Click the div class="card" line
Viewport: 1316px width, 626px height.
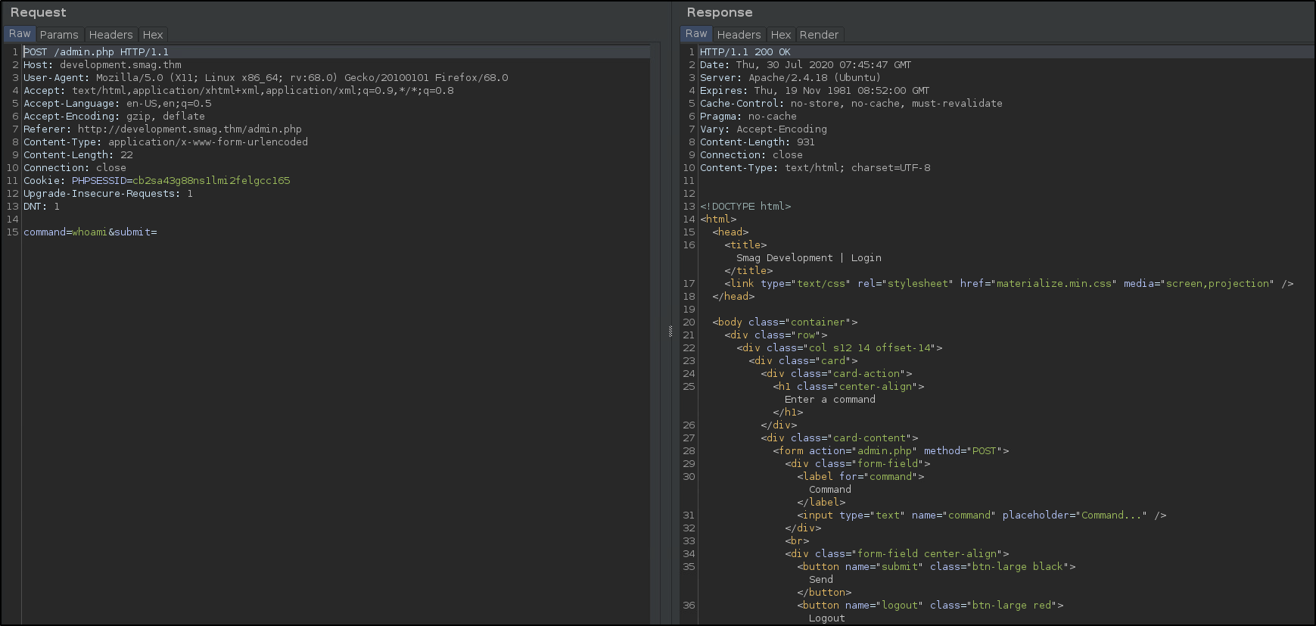[x=803, y=361]
